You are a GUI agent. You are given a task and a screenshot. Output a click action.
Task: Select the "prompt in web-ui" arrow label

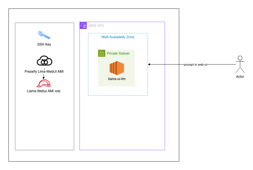pos(195,64)
